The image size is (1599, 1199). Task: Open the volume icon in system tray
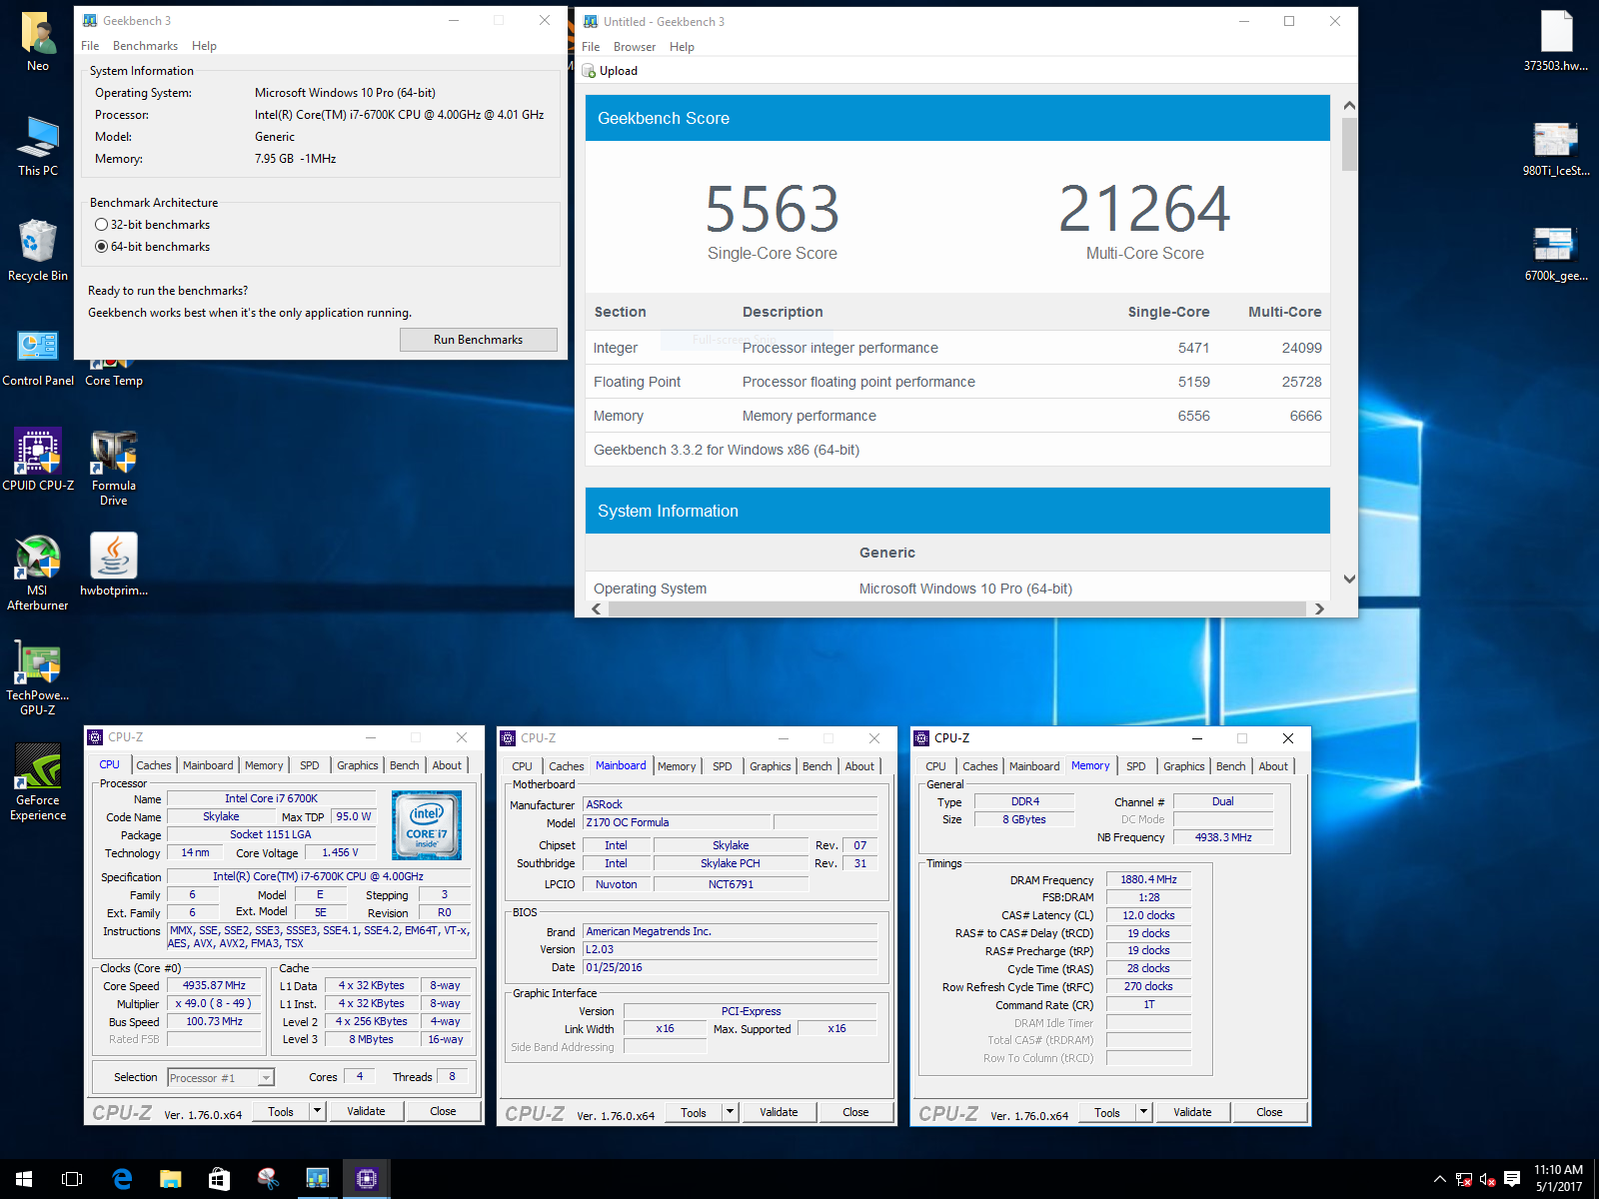(1487, 1180)
